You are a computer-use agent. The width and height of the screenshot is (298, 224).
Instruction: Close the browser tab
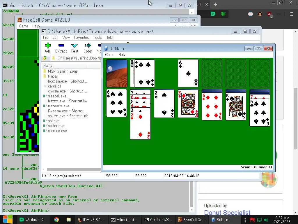(207, 4)
